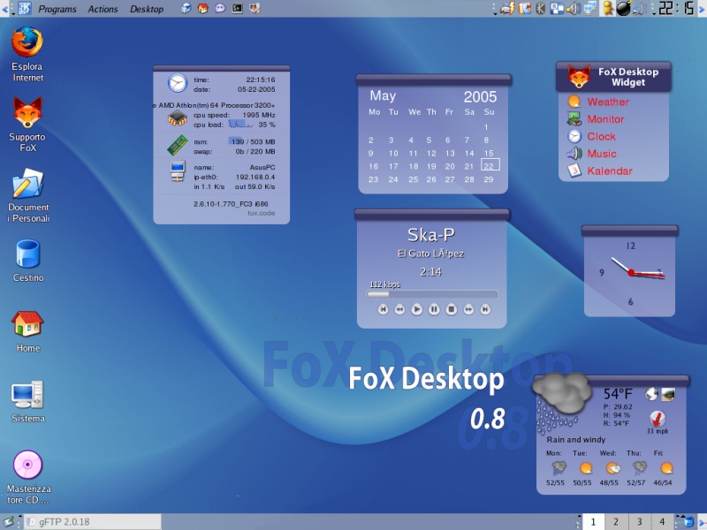Click the Tue forecast sun icon

[x=585, y=468]
